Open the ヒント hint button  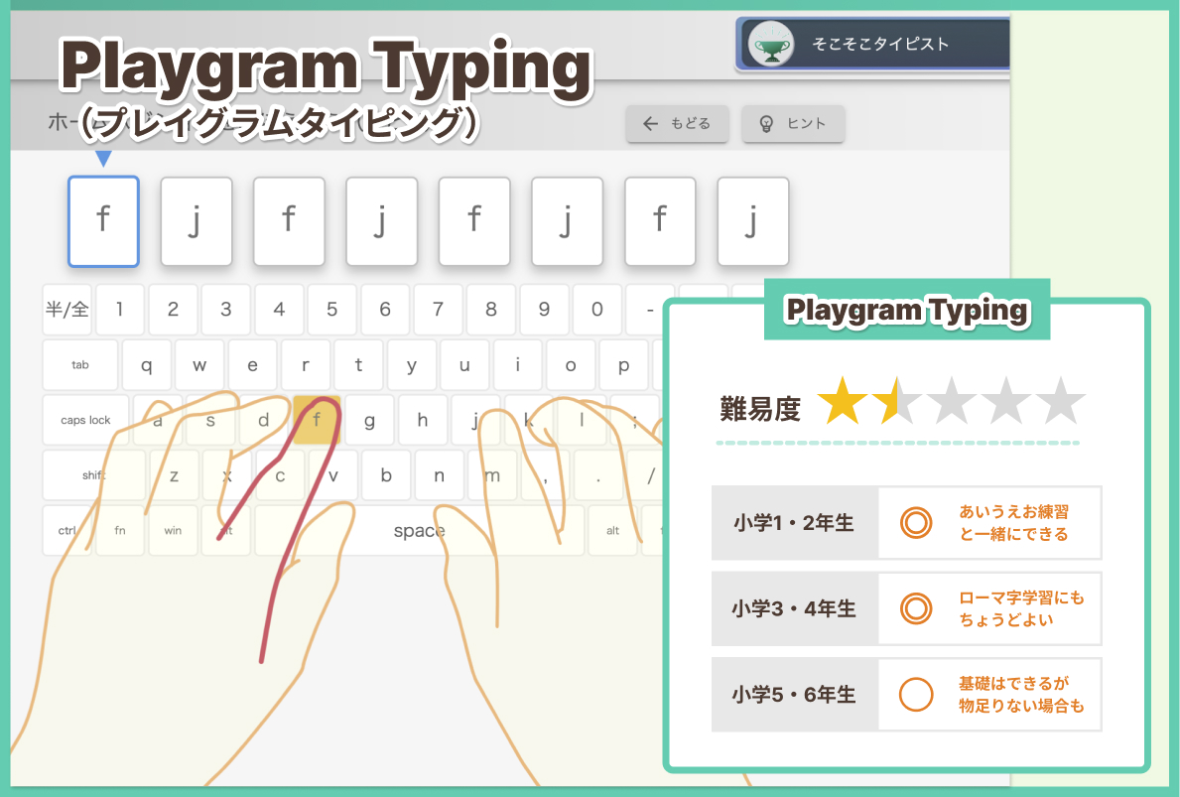click(793, 124)
